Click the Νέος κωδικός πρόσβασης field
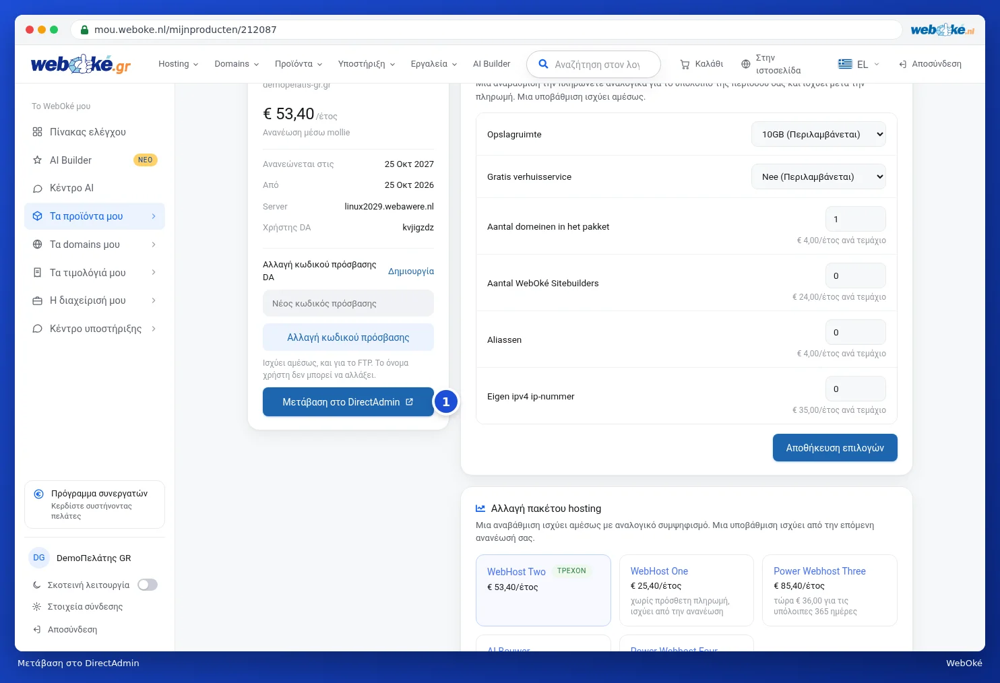The height and width of the screenshot is (683, 1000). click(x=348, y=303)
